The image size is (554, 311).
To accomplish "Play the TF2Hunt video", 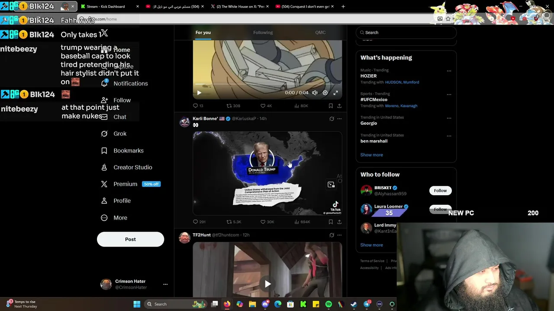I will [267, 284].
